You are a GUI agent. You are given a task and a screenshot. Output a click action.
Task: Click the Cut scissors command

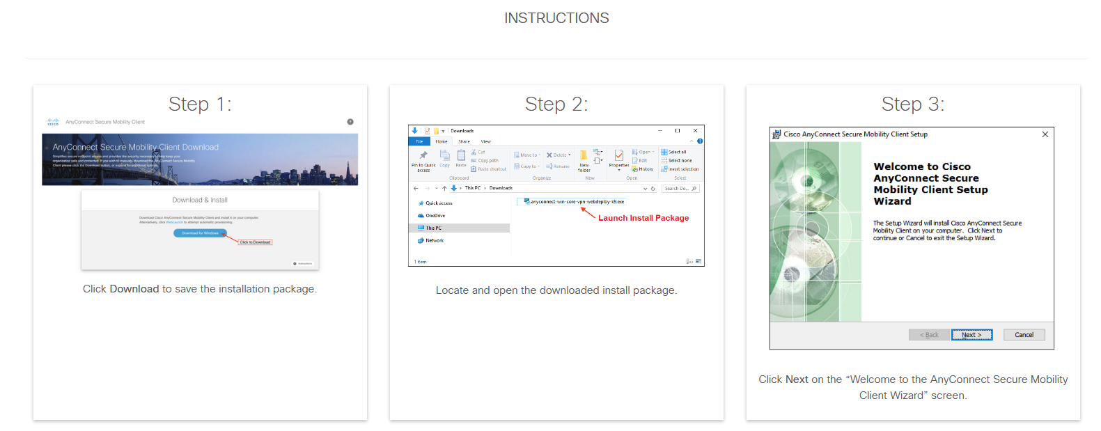pos(478,152)
